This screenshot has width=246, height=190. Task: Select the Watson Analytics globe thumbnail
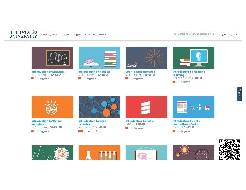52,107
